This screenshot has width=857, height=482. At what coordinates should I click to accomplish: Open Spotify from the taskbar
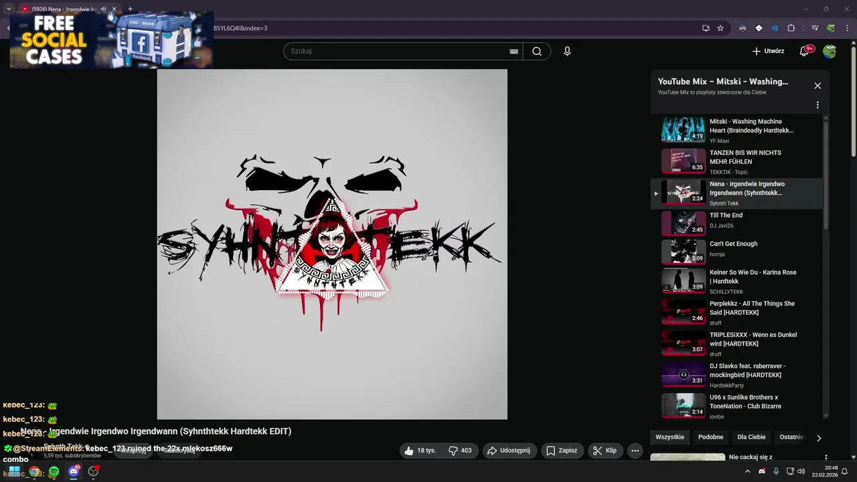tap(54, 471)
